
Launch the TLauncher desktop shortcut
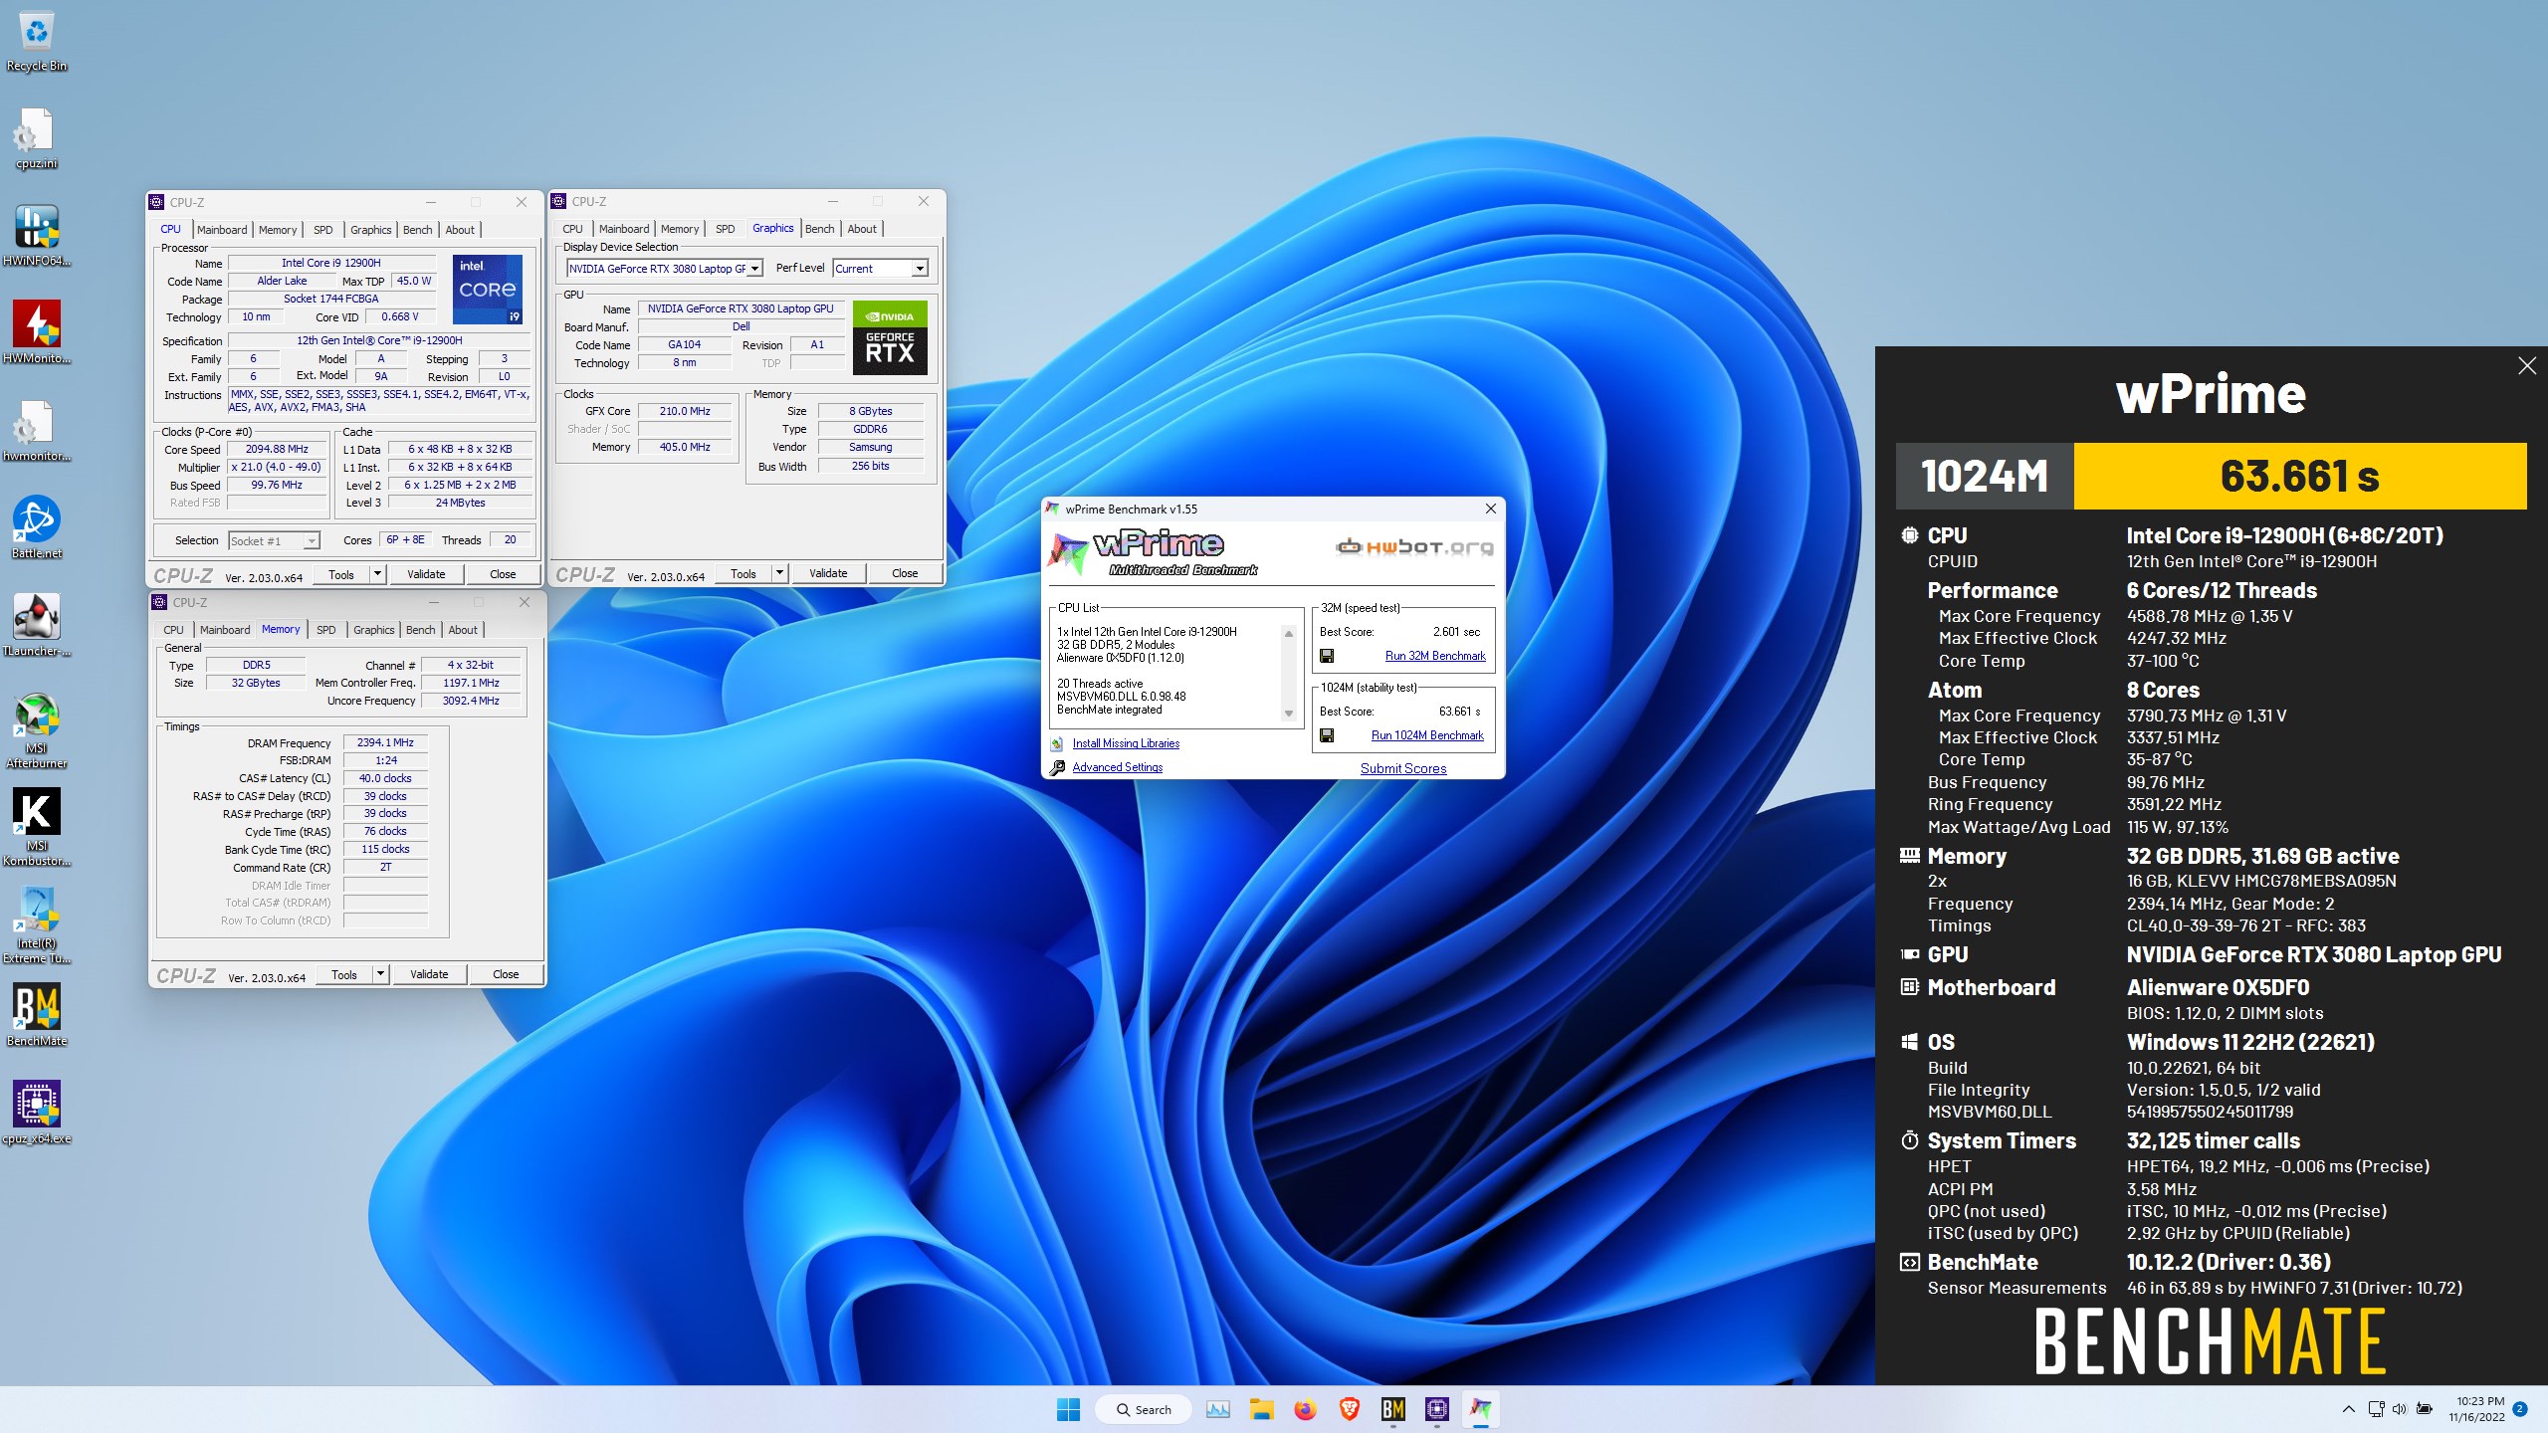click(x=37, y=626)
